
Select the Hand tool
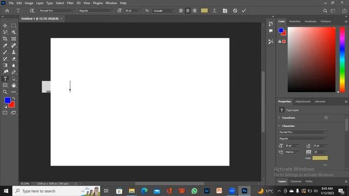pos(14,85)
